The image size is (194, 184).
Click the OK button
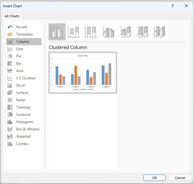tap(154, 178)
